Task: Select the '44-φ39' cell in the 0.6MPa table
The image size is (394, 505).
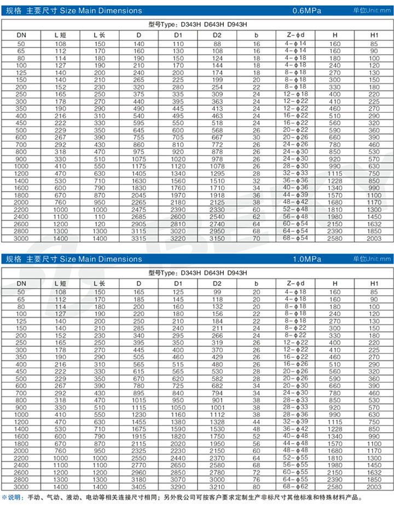Action: pyautogui.click(x=296, y=195)
